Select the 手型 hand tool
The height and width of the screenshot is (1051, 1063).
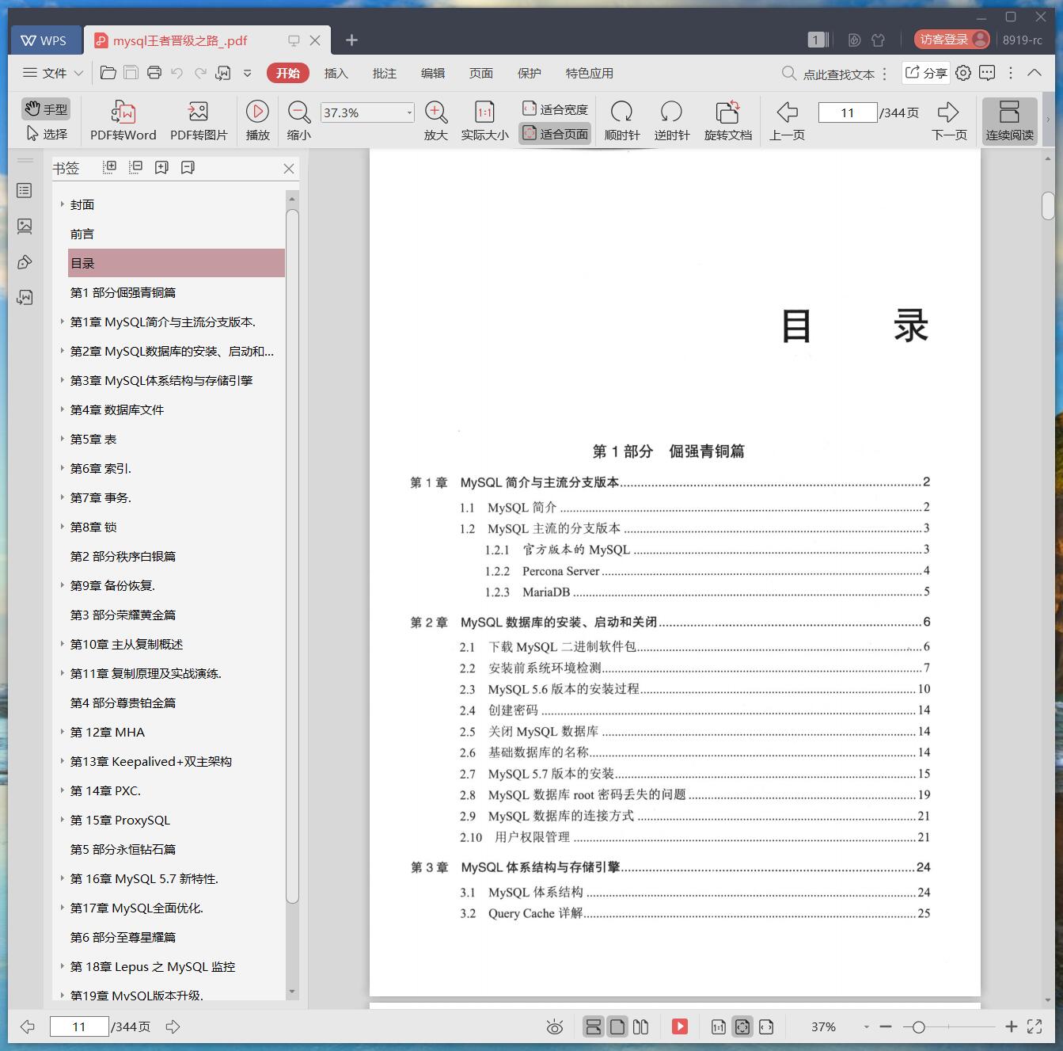click(x=46, y=109)
